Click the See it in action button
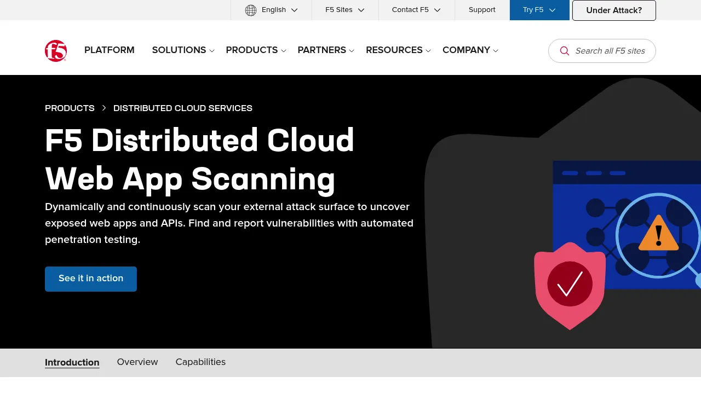Screen dimensions: 701x394 point(91,279)
